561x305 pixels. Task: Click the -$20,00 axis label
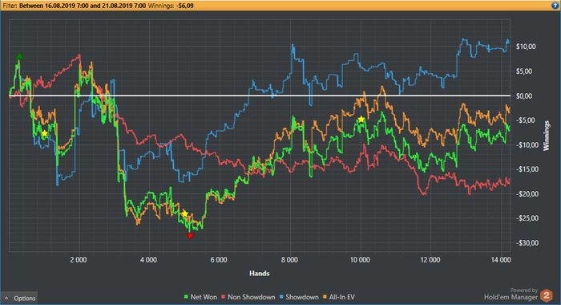527,194
